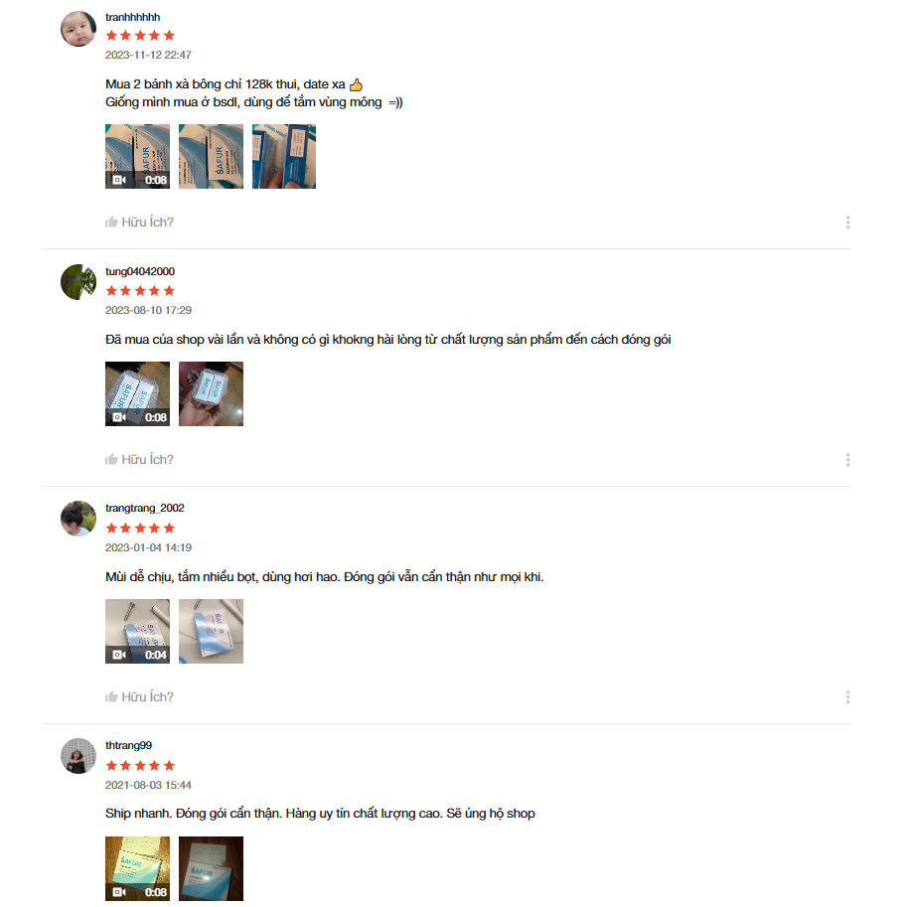Click the username thtrang99

[x=128, y=745]
